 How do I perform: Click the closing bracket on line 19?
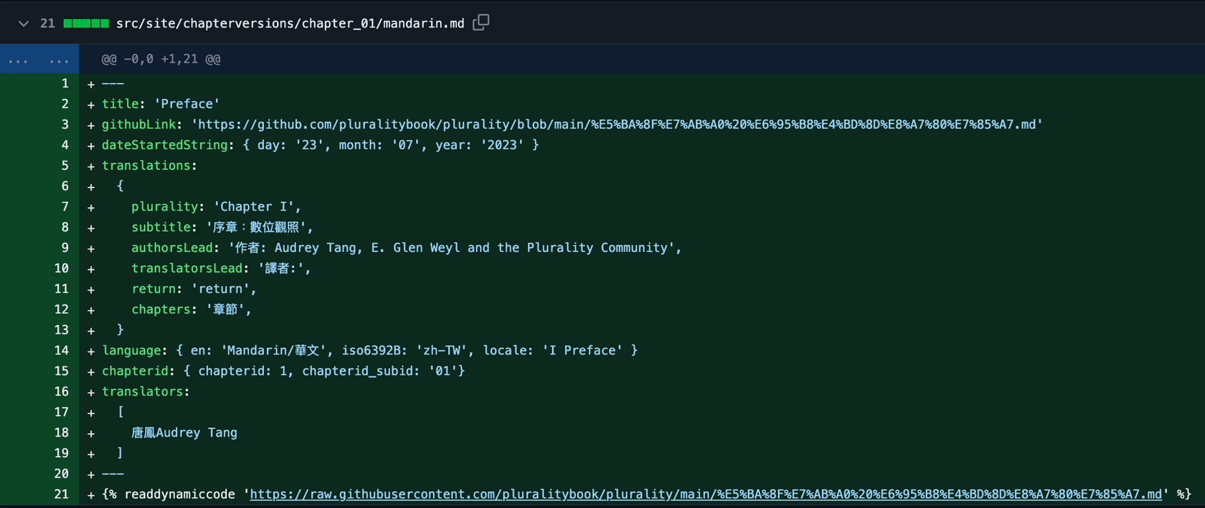(120, 453)
